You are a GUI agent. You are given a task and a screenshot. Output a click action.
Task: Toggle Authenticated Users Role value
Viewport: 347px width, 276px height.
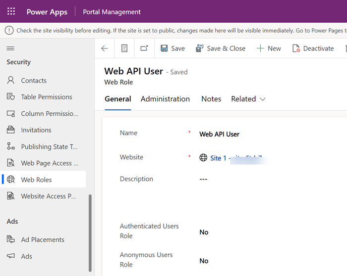pyautogui.click(x=204, y=232)
